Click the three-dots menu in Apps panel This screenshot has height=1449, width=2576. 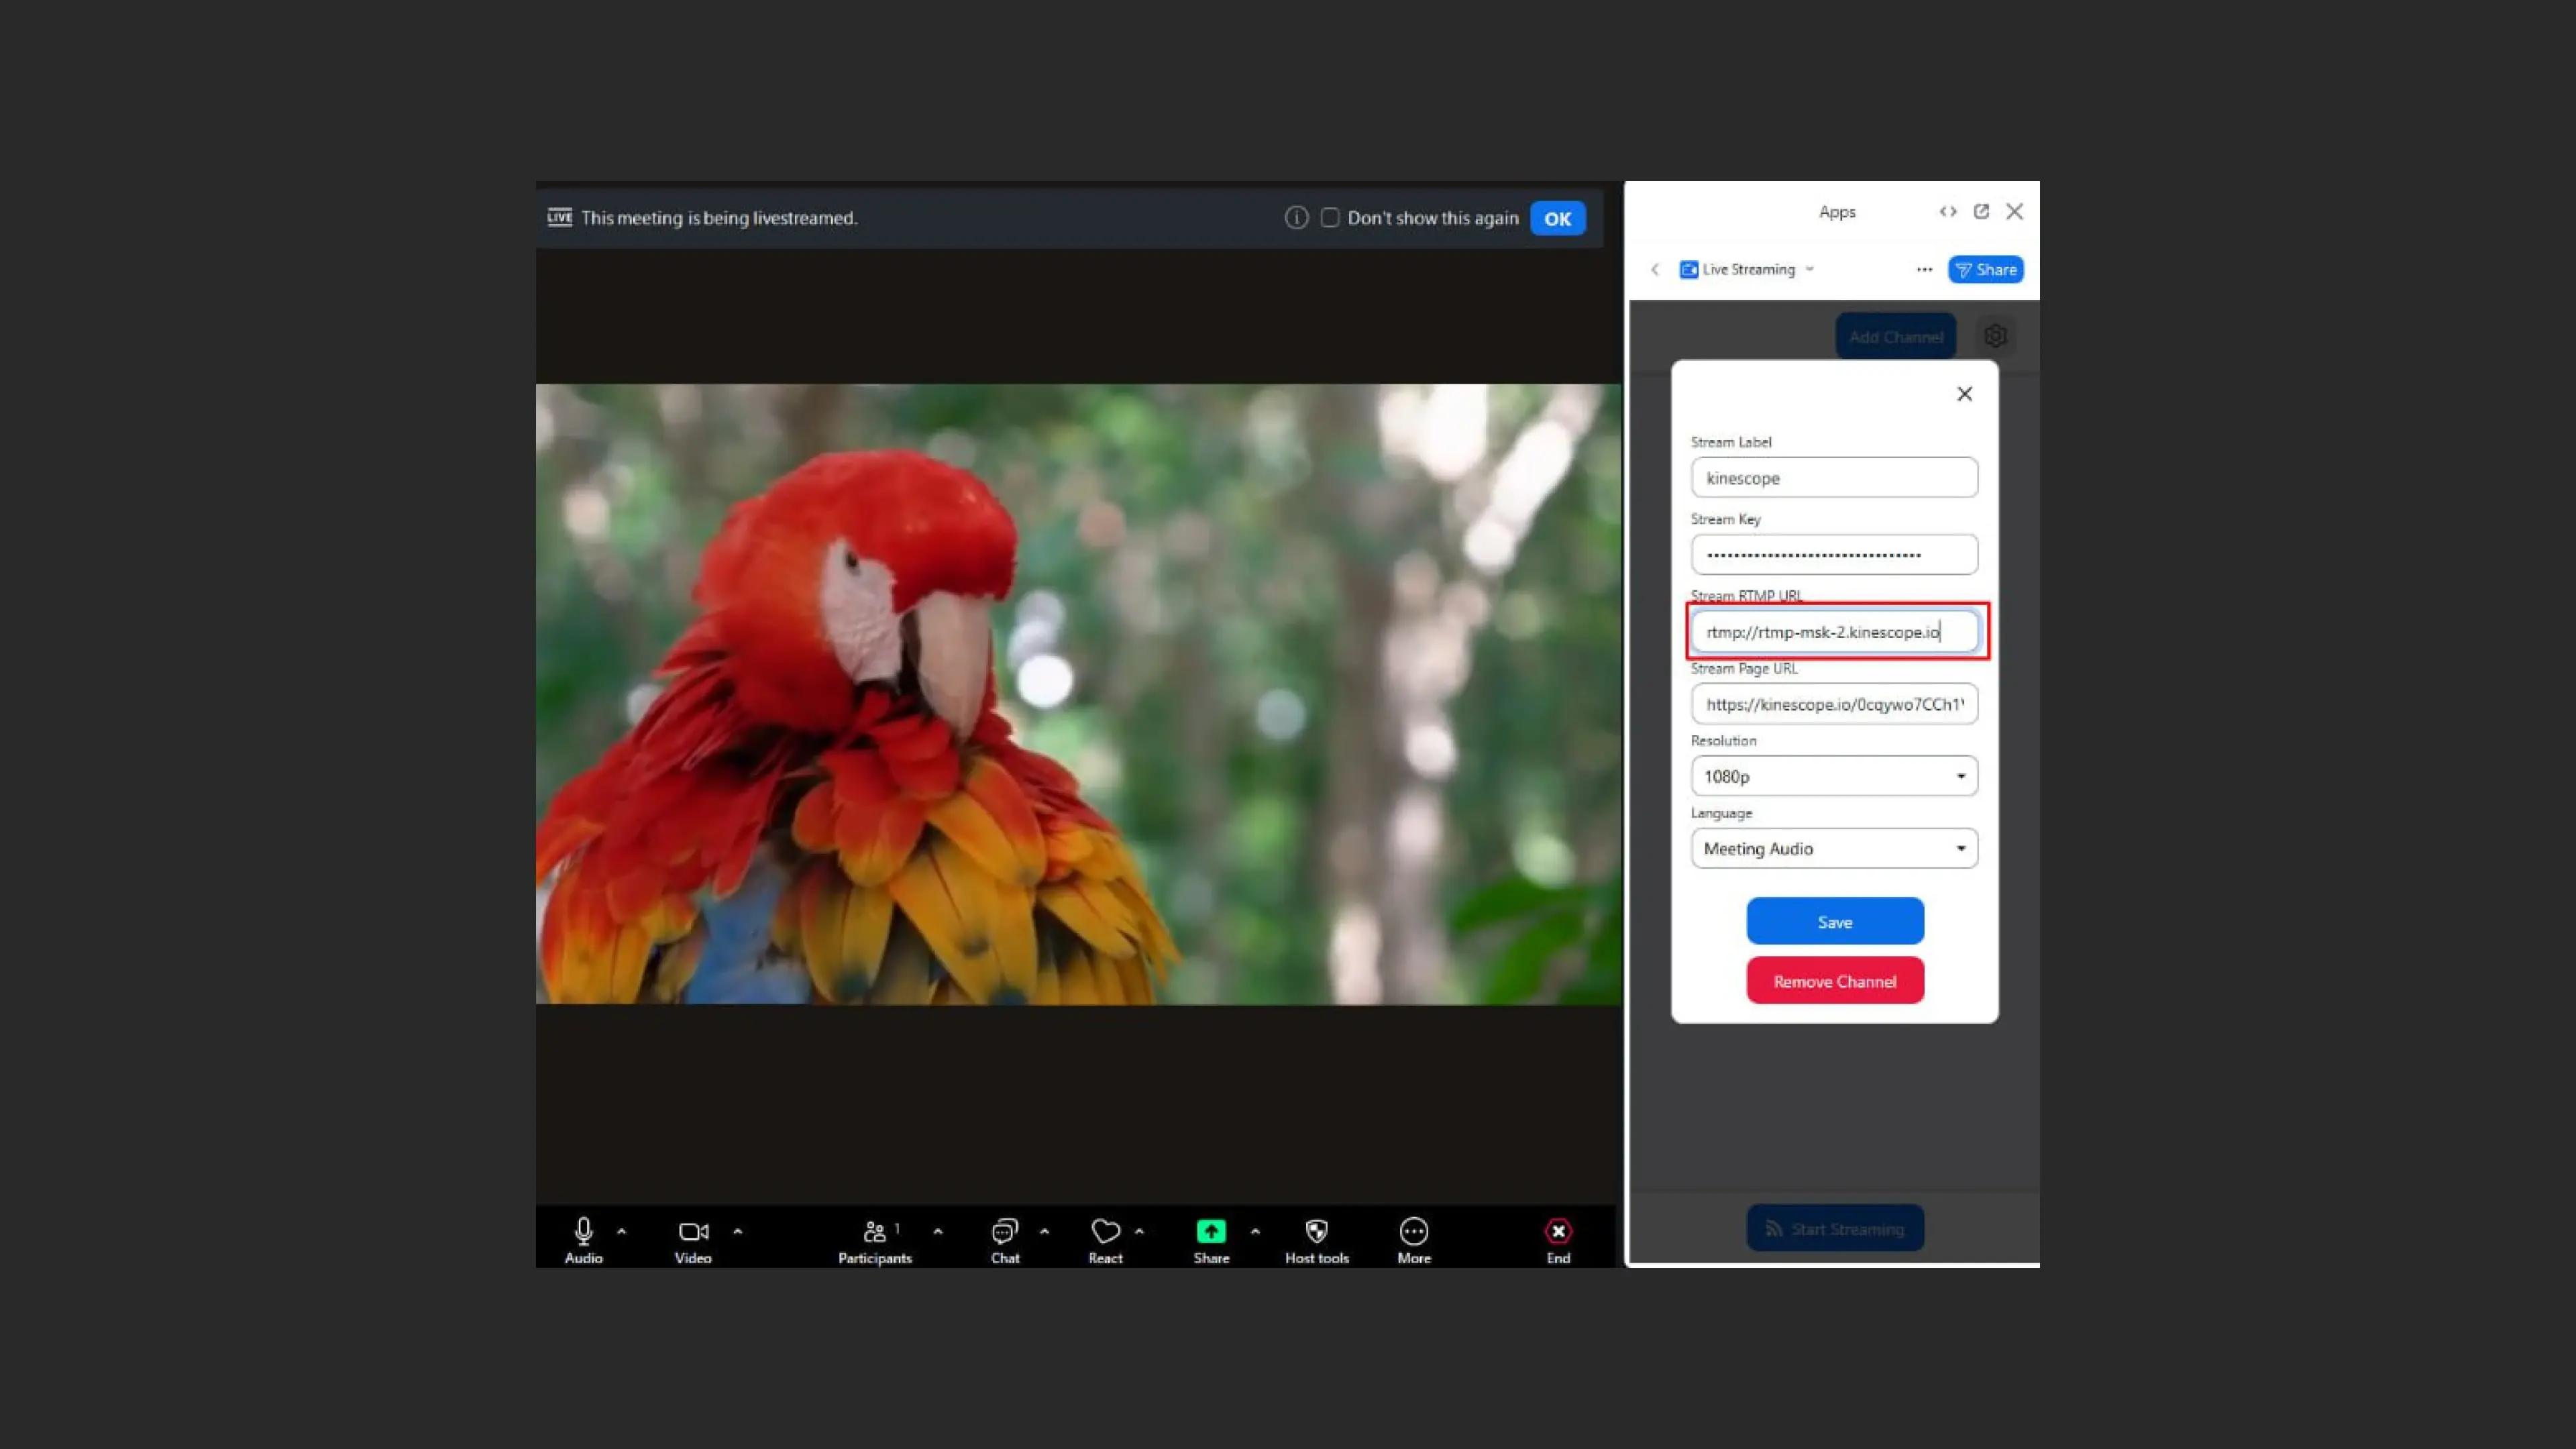pyautogui.click(x=1924, y=269)
